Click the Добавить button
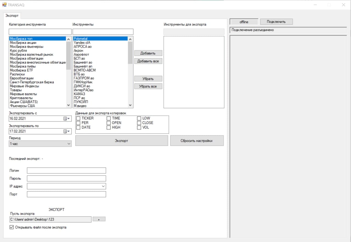This screenshot has height=242, width=351. [x=148, y=53]
